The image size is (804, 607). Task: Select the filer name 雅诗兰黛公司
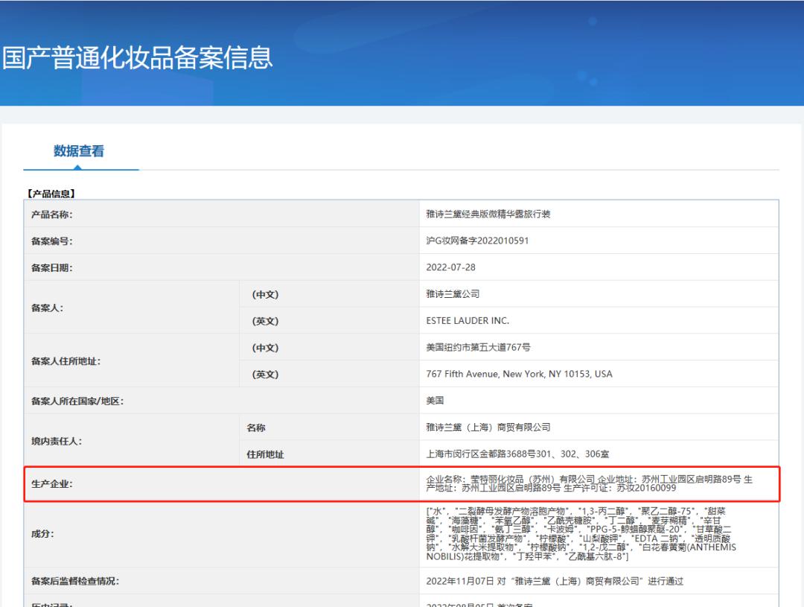tap(453, 294)
